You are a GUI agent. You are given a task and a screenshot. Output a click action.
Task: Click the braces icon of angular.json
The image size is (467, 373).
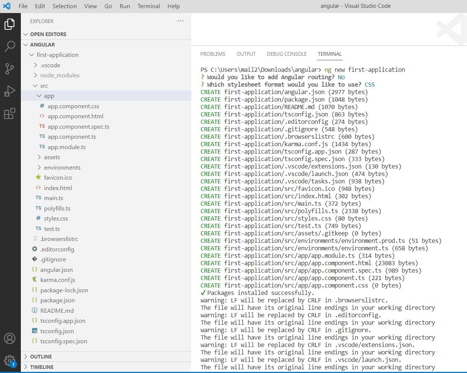tap(35, 270)
